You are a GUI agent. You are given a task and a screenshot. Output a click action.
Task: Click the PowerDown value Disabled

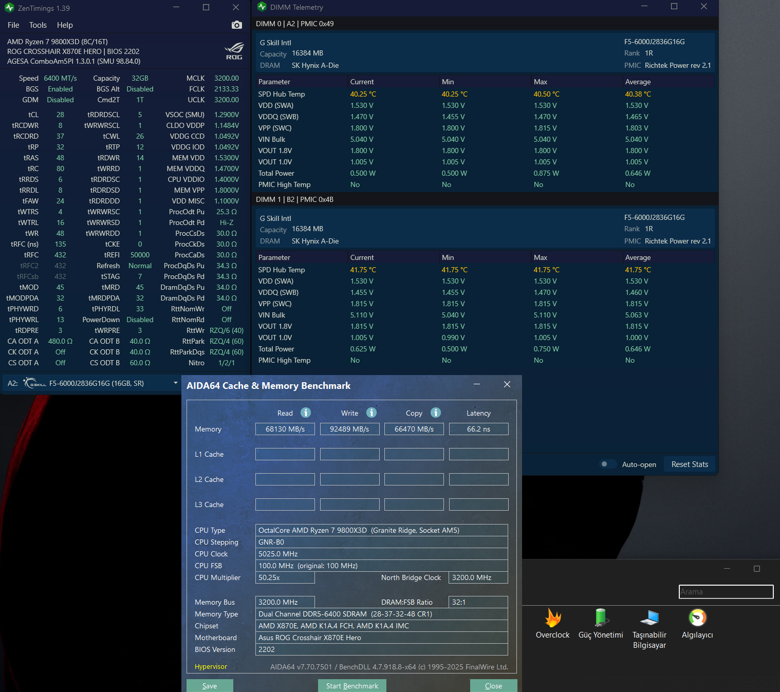pyautogui.click(x=140, y=320)
